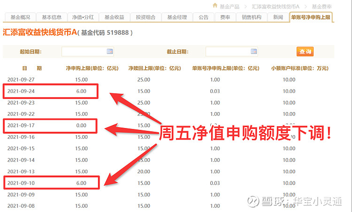Click the 截止日期 input field

pyautogui.click(x=232, y=52)
